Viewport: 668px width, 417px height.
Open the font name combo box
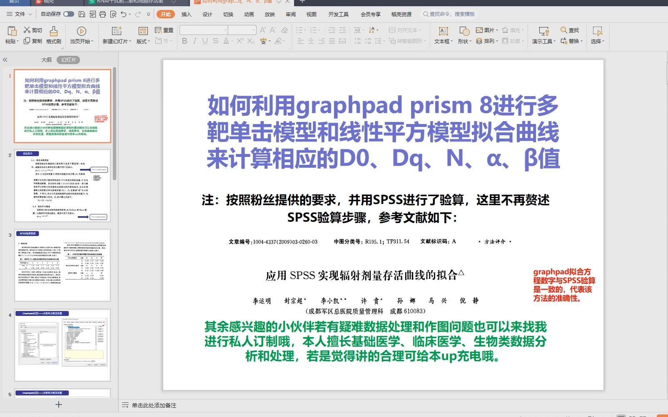pos(204,30)
